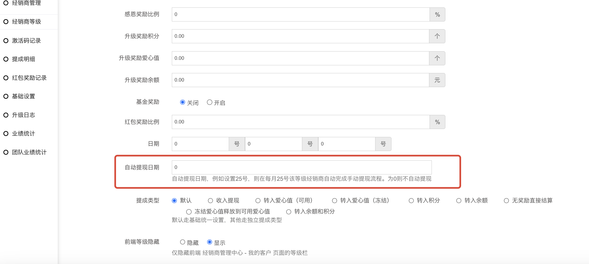Select 转入积分 commission type
The width and height of the screenshot is (589, 264).
tap(411, 201)
